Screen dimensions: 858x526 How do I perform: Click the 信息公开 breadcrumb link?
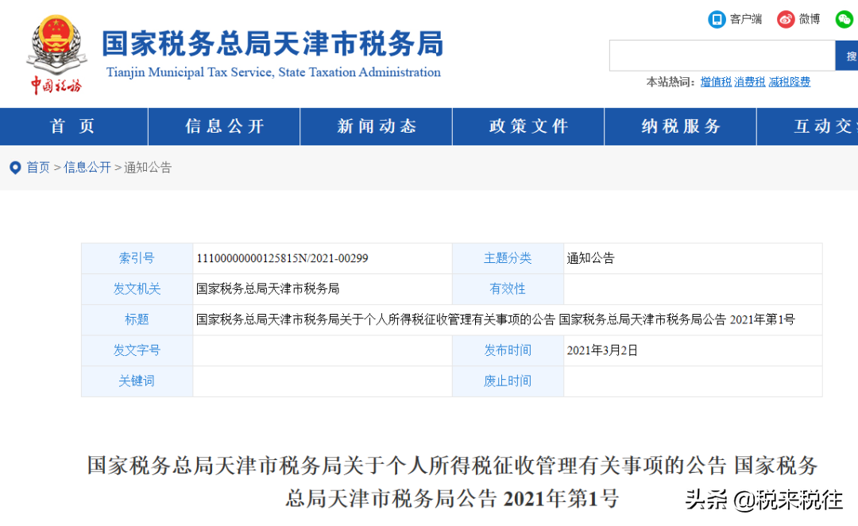(87, 168)
